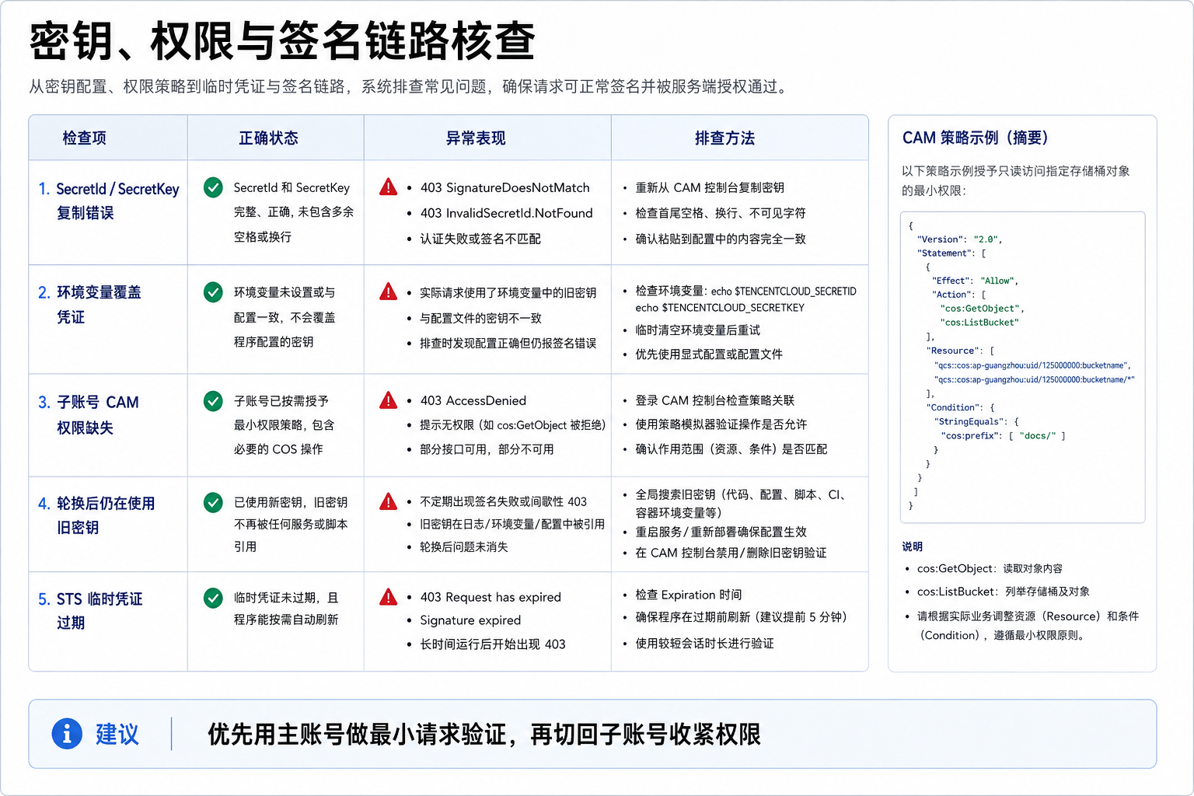Screen dimensions: 1194x796
Task: Click red warning triangle beside 403 Request has expired
Action: [x=388, y=597]
